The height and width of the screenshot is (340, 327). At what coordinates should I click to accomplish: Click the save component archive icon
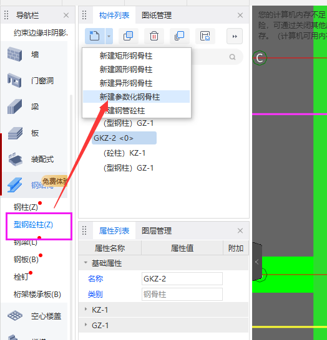[205, 36]
